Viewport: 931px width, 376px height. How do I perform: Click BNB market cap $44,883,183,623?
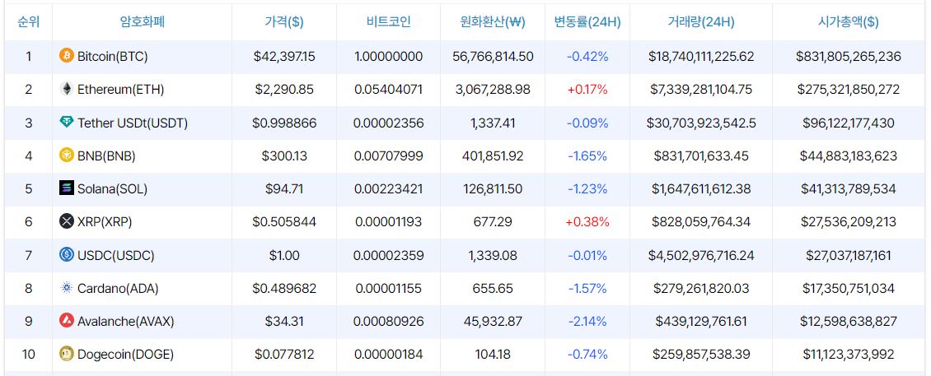849,156
